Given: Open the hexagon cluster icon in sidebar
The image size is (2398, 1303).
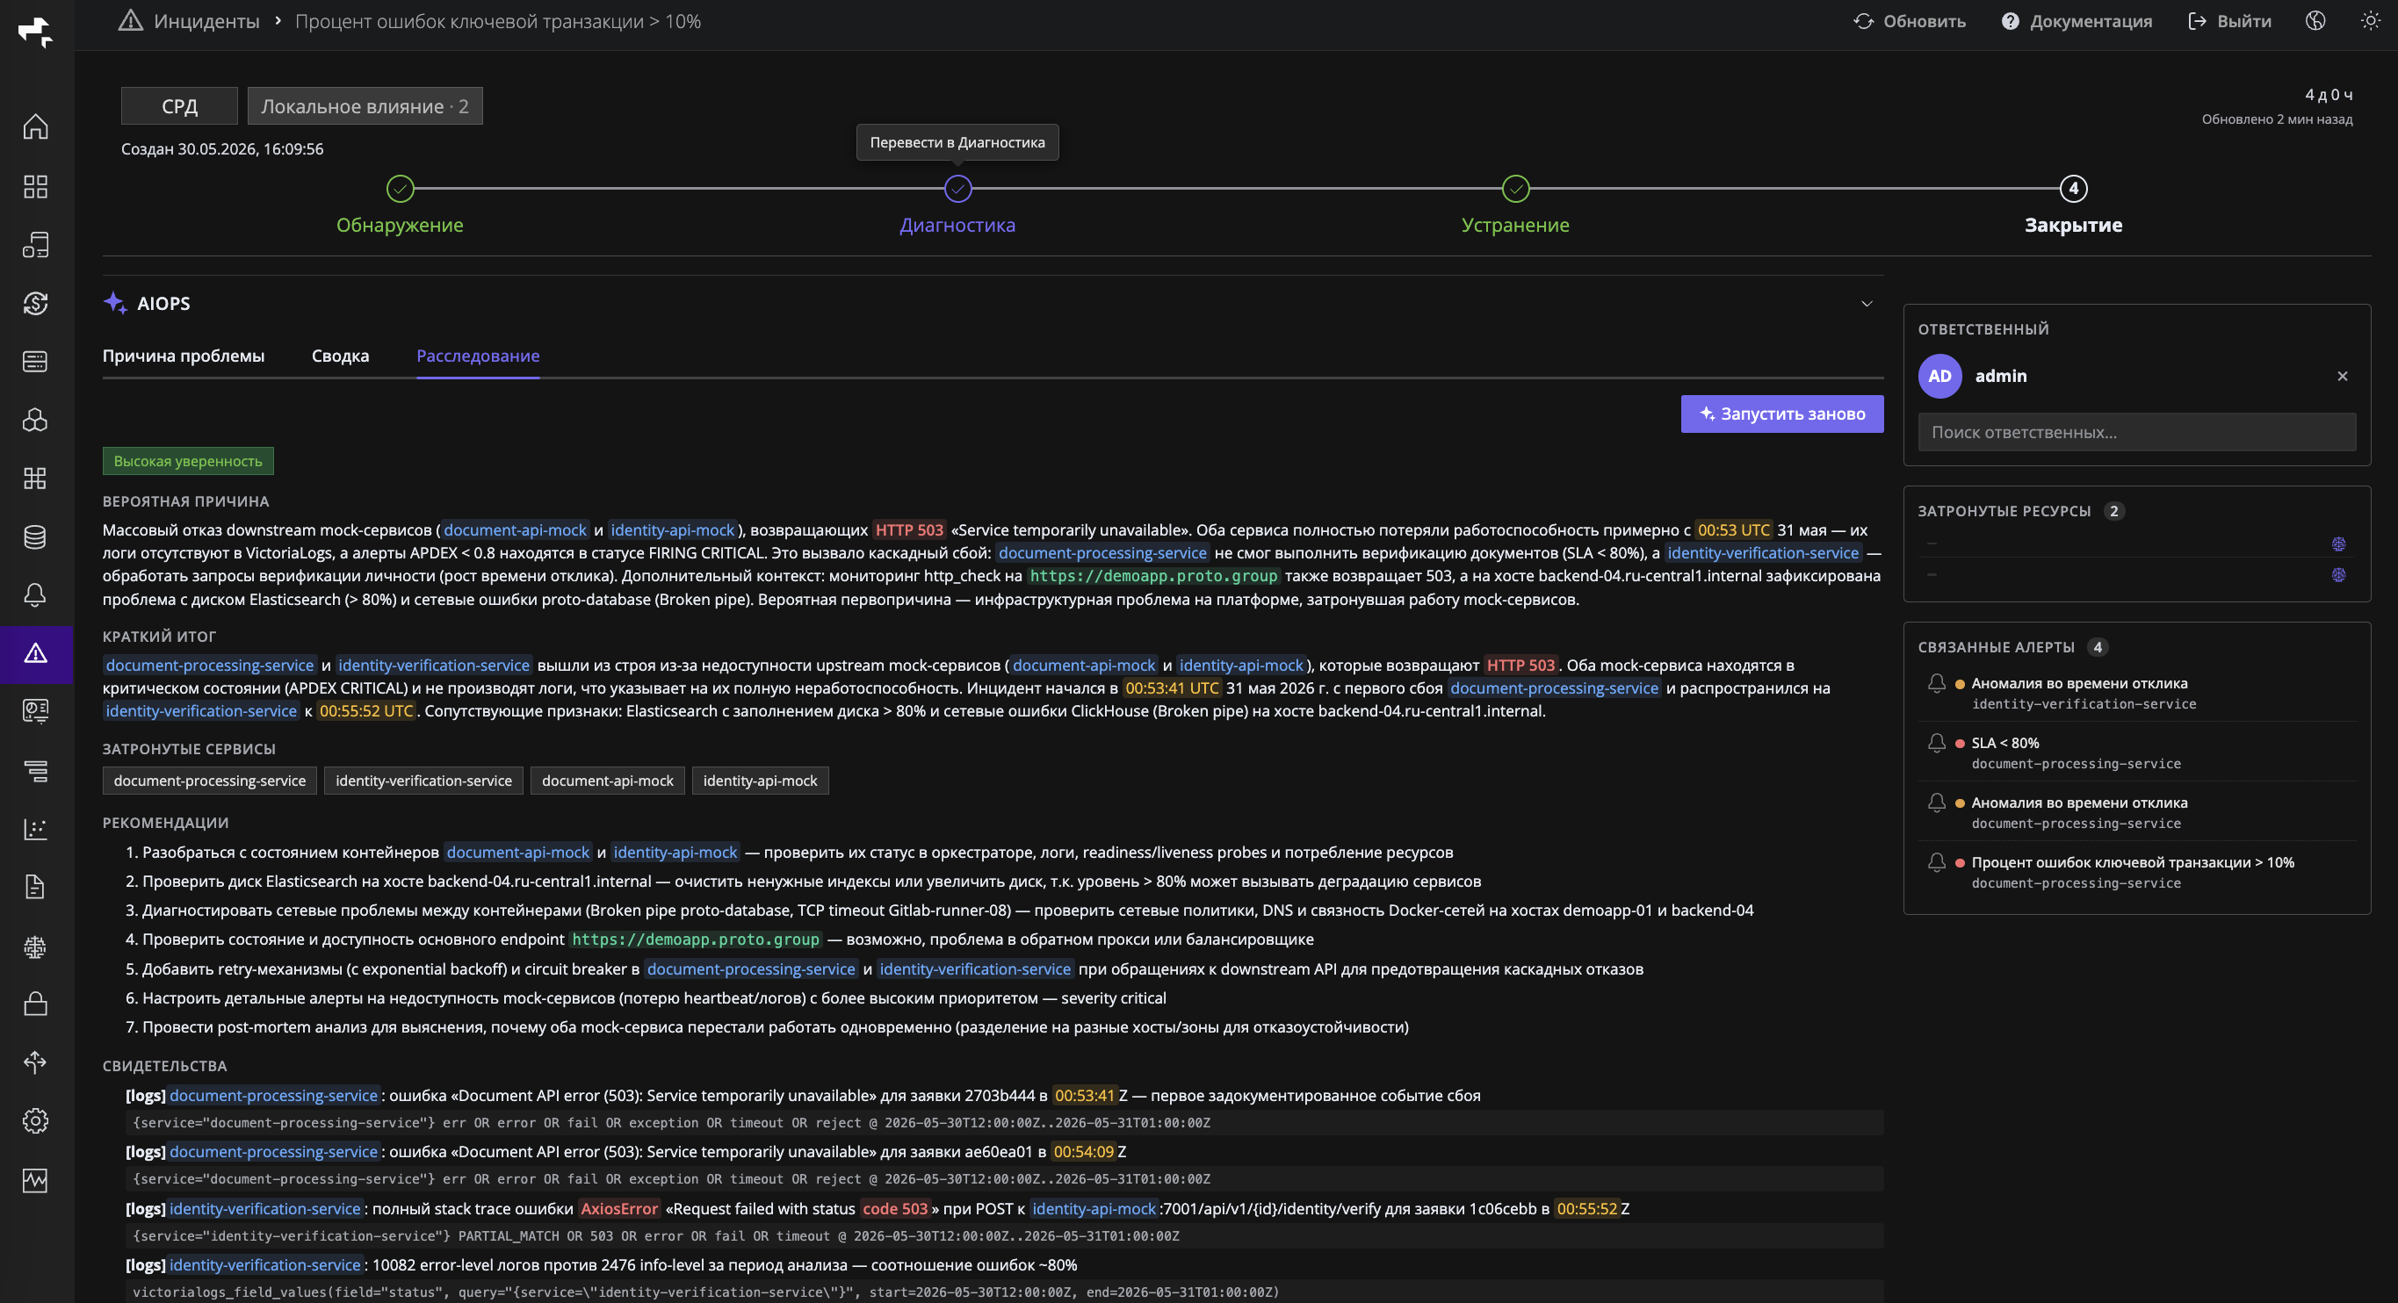Looking at the screenshot, I should (x=35, y=420).
